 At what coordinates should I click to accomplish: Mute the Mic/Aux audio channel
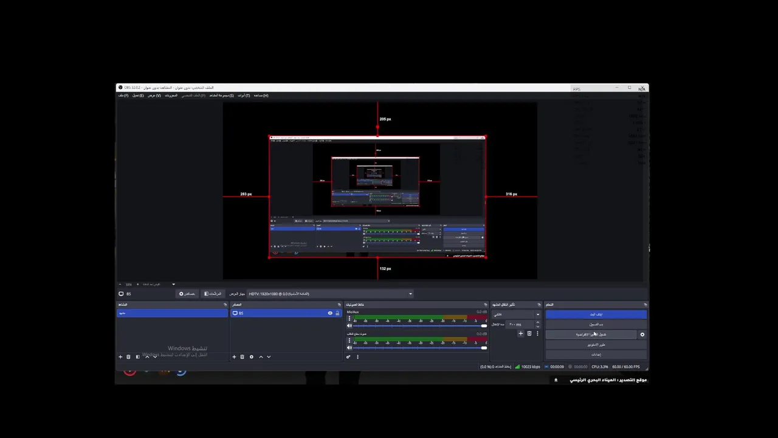pyautogui.click(x=349, y=325)
